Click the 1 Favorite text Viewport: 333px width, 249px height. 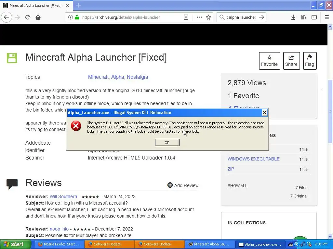click(243, 96)
